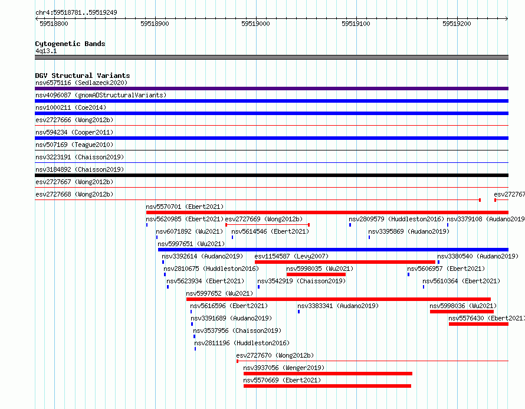The image size is (525, 409).
Task: Select nsv6071892 (Wu2021) label
Action: (x=189, y=231)
